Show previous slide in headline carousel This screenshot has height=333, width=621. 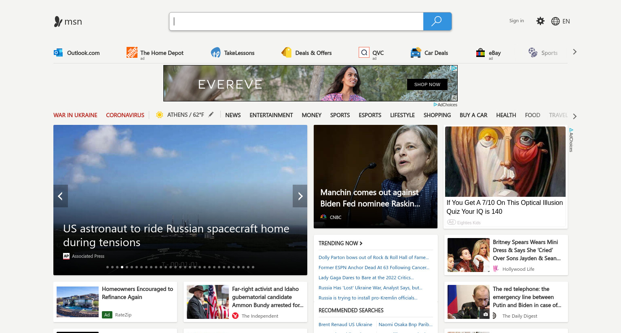click(x=61, y=196)
